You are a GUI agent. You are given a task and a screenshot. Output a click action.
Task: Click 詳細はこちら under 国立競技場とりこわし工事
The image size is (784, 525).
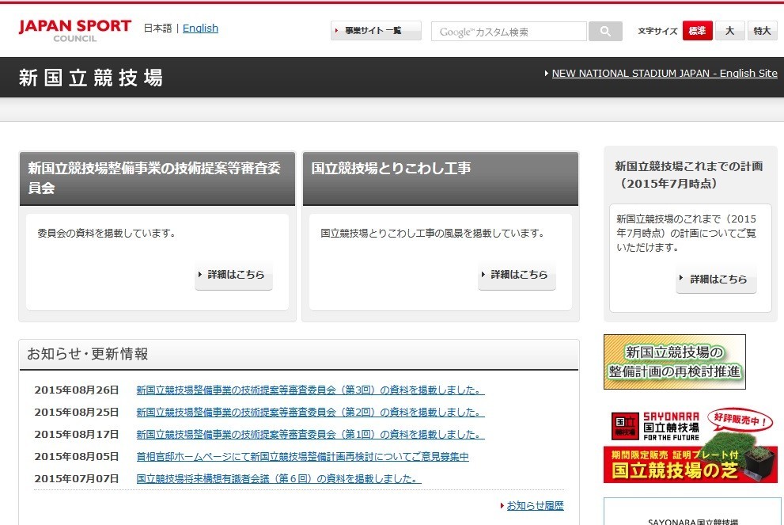(517, 276)
